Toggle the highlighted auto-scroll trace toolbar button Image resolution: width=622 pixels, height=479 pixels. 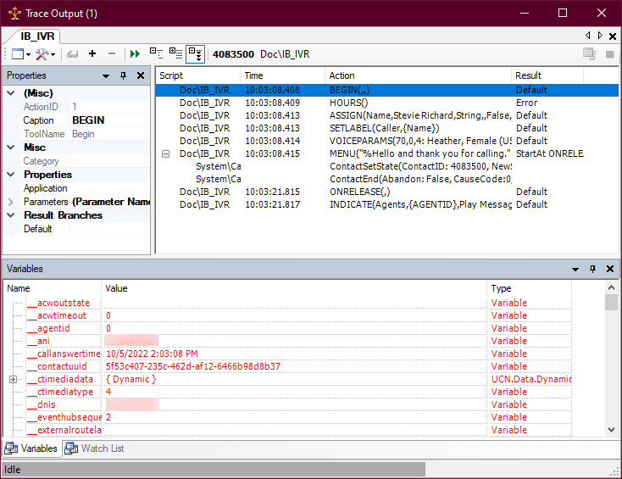pos(195,53)
